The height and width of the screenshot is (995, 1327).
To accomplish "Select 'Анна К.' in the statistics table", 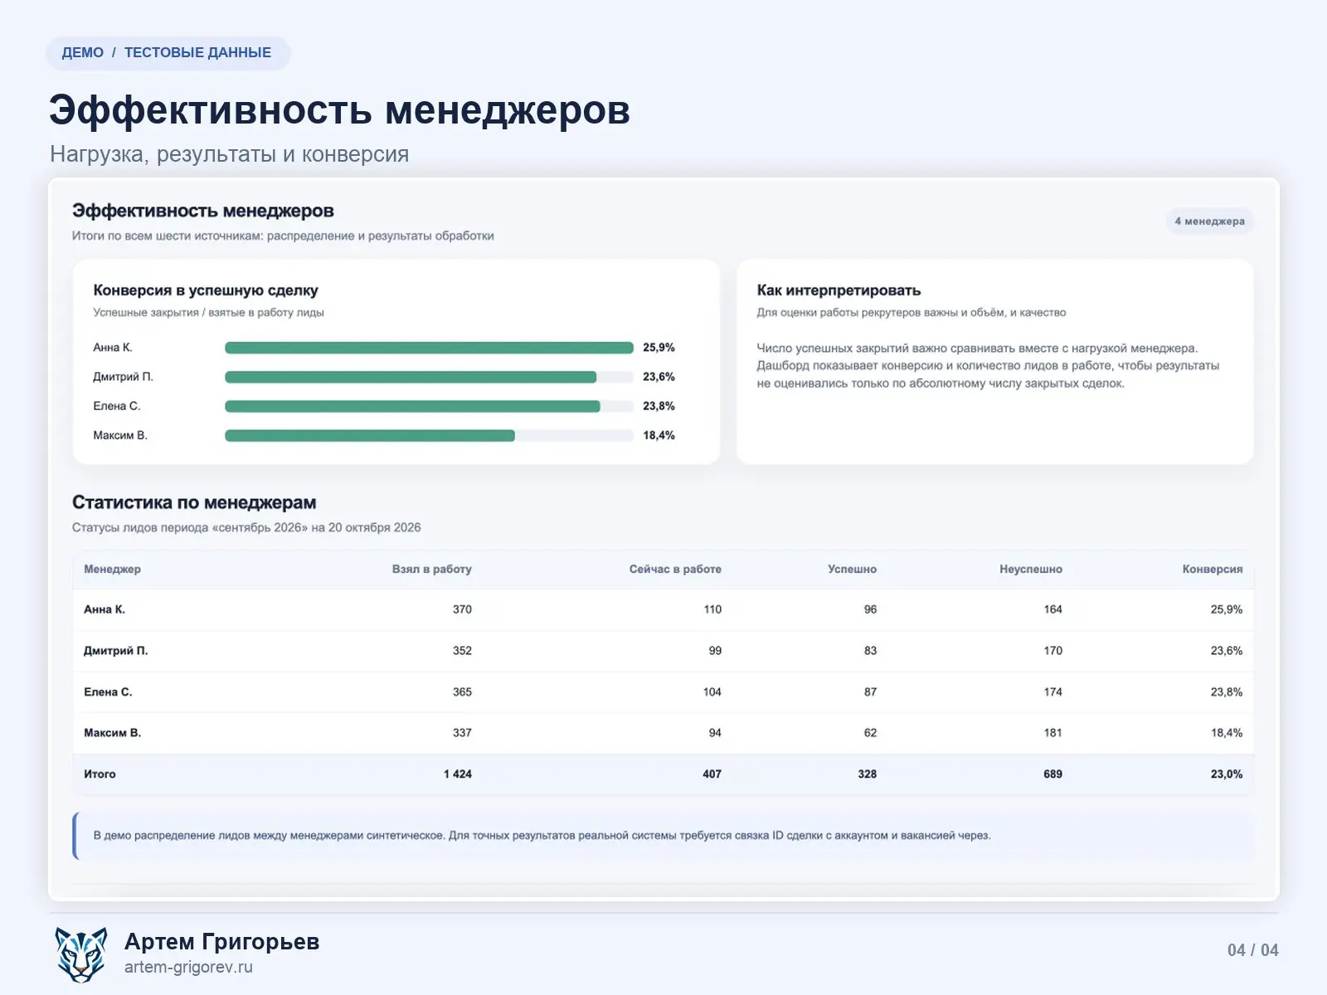I will (105, 609).
